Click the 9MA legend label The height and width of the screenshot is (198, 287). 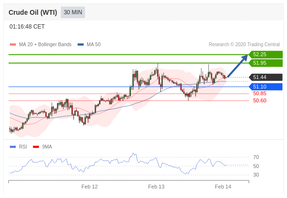47,147
